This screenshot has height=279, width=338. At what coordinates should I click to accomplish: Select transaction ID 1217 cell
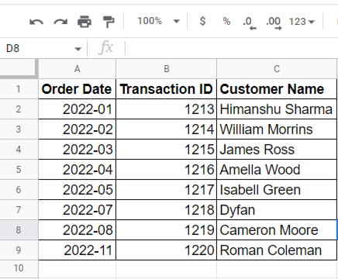tap(167, 190)
